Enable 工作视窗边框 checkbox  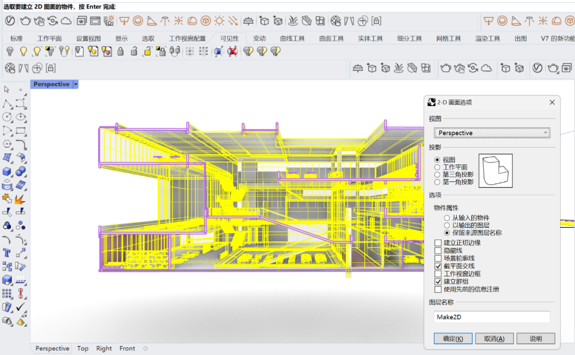click(438, 274)
